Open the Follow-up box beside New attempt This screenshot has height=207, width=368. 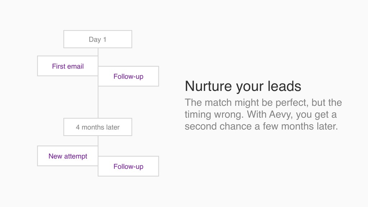(x=128, y=166)
